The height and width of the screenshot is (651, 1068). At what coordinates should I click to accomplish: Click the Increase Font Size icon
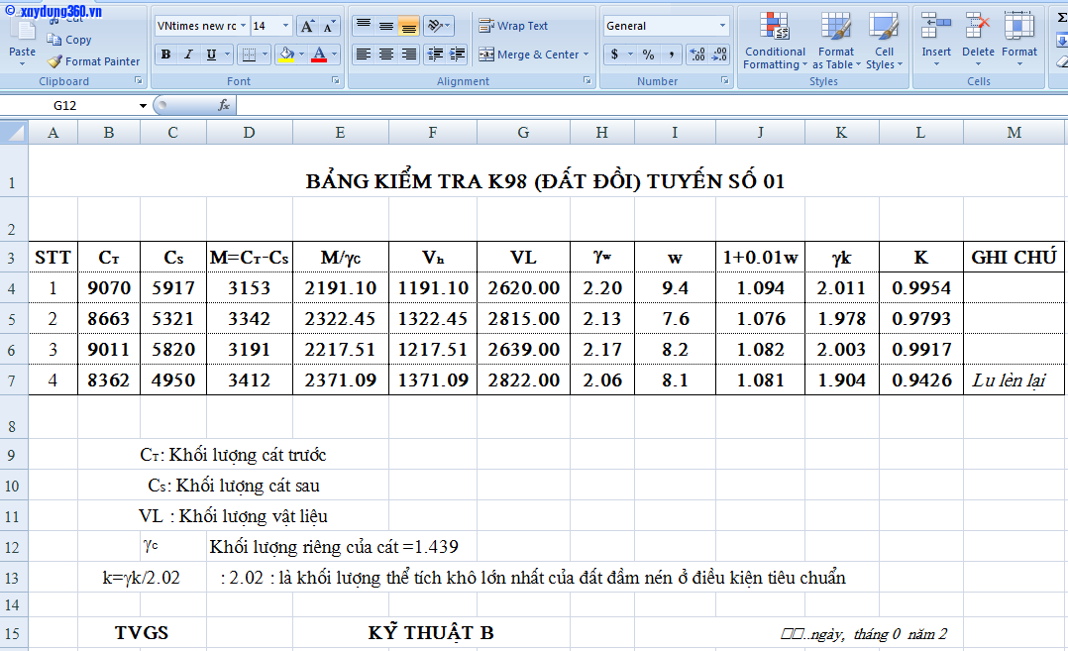point(307,26)
